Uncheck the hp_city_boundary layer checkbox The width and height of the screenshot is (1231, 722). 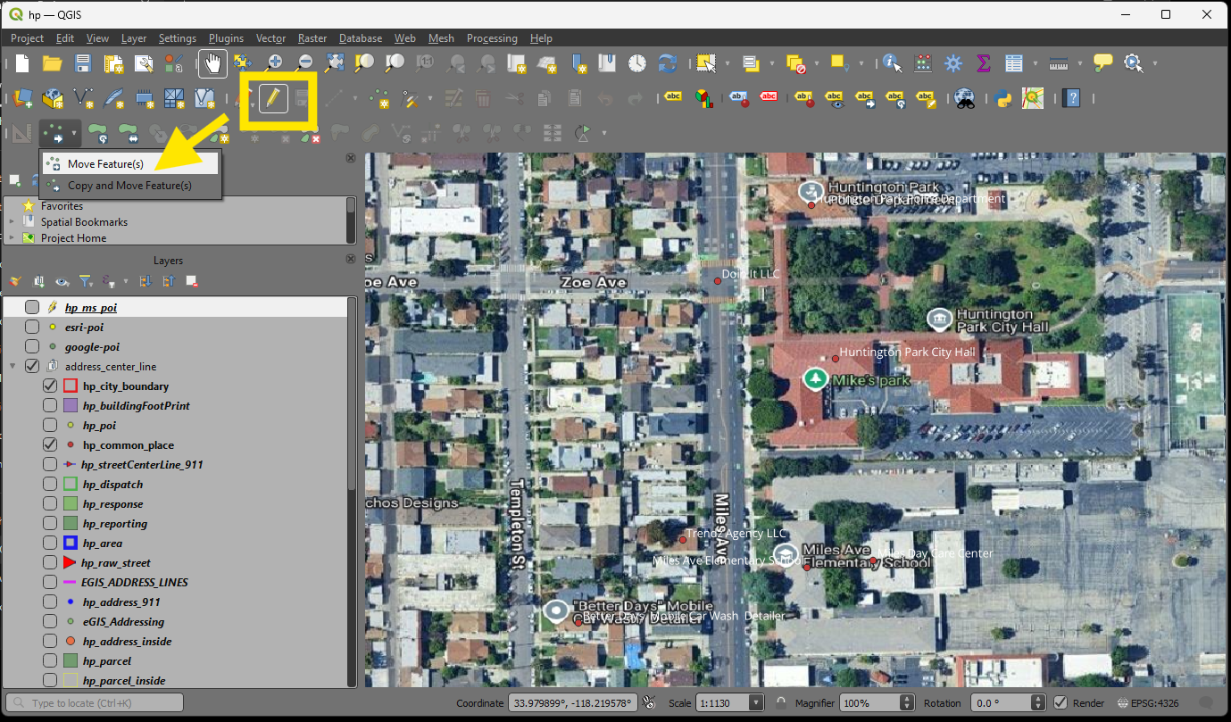coord(50,386)
